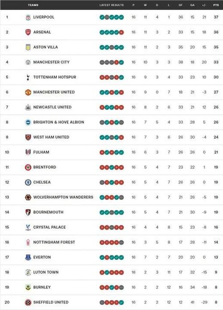Click the Everton club crest
223x310 pixels.
pos(28,257)
